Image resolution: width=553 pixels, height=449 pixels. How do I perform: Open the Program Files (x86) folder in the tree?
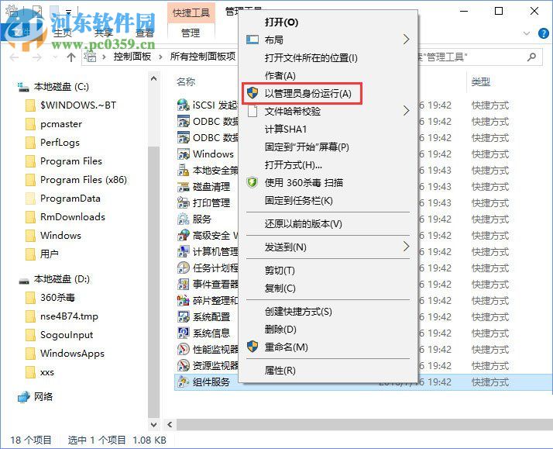(83, 180)
